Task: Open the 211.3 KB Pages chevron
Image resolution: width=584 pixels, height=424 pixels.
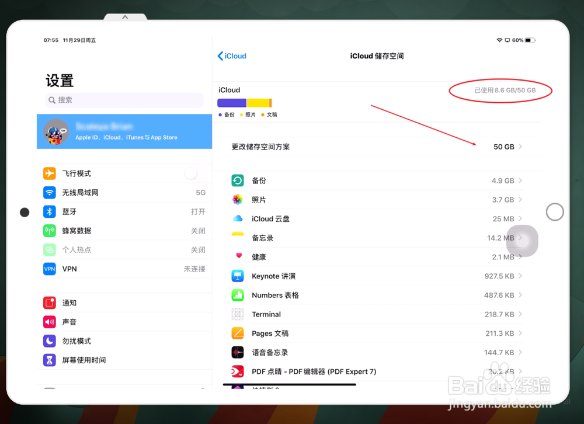Action: point(520,333)
